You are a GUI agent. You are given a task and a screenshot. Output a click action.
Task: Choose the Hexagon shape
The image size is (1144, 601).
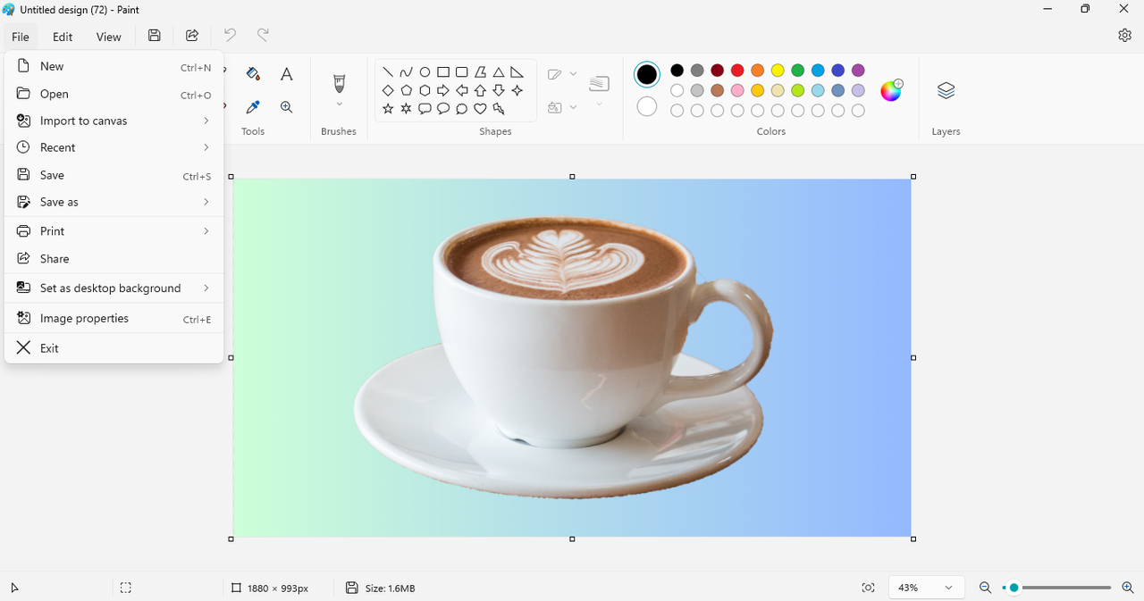coord(425,90)
